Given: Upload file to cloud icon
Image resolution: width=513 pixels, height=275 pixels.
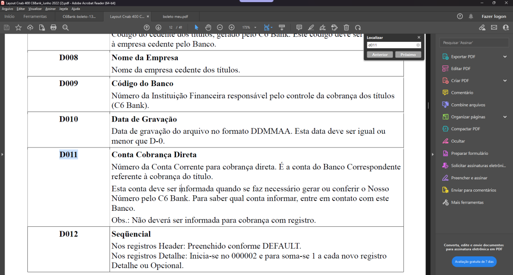Looking at the screenshot, I should (x=30, y=28).
